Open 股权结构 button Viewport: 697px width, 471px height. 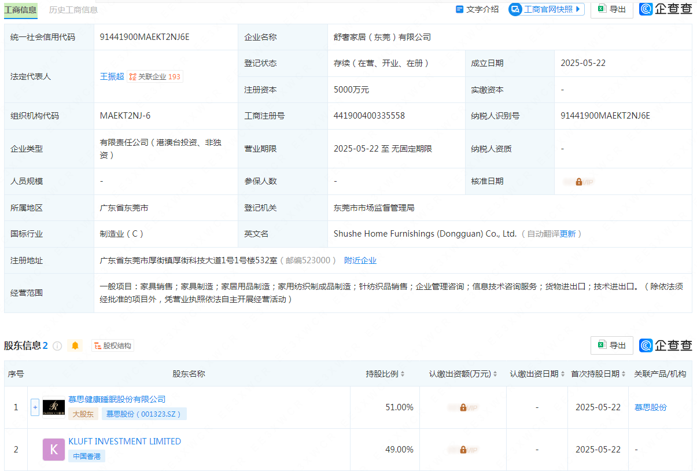tap(113, 346)
